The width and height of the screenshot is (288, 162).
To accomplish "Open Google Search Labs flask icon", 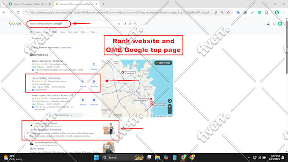I will [x=268, y=24].
